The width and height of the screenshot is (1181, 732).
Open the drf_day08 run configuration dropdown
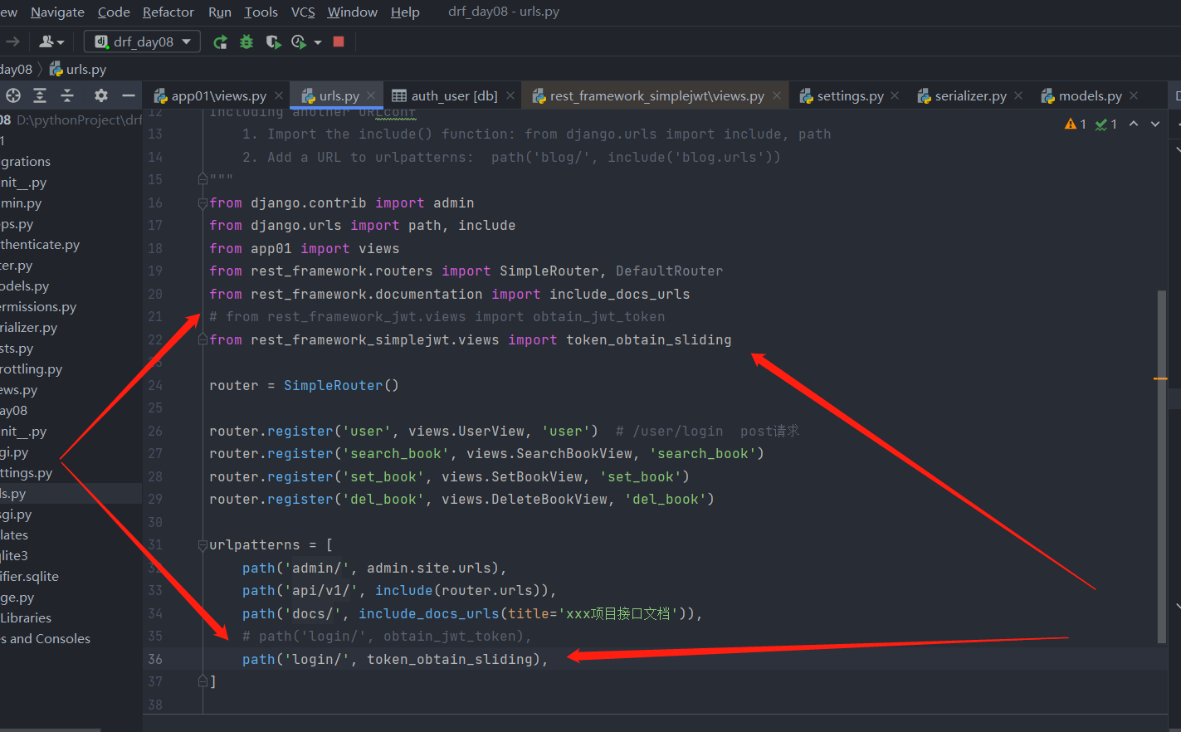[x=142, y=41]
